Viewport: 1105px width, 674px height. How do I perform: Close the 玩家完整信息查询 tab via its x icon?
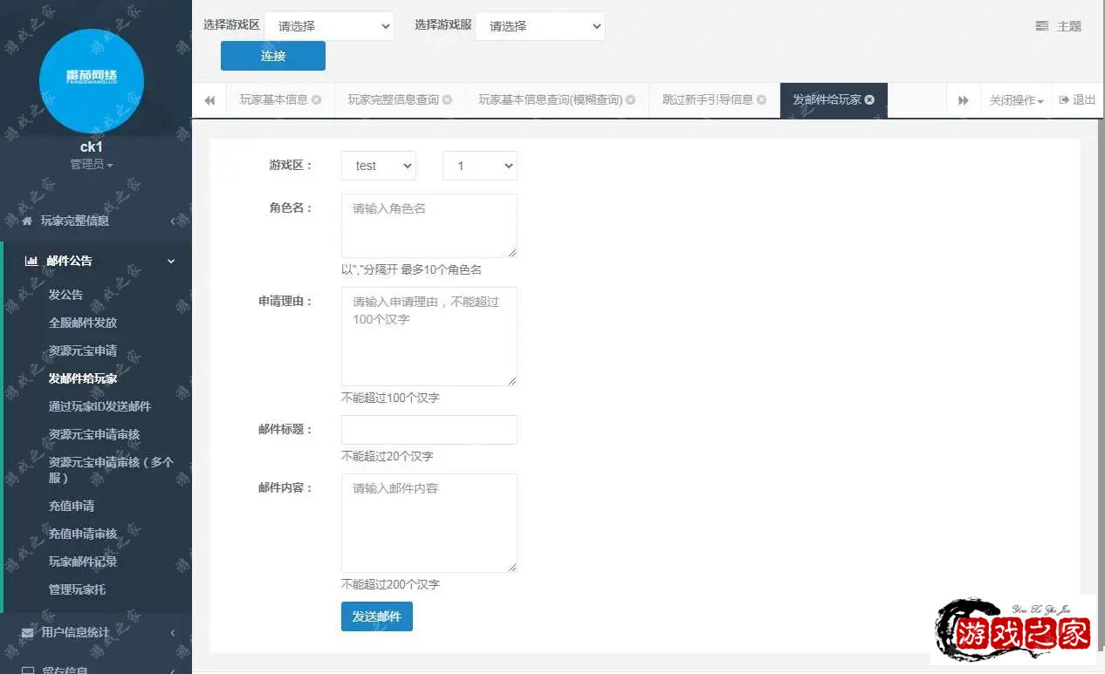[x=447, y=99]
